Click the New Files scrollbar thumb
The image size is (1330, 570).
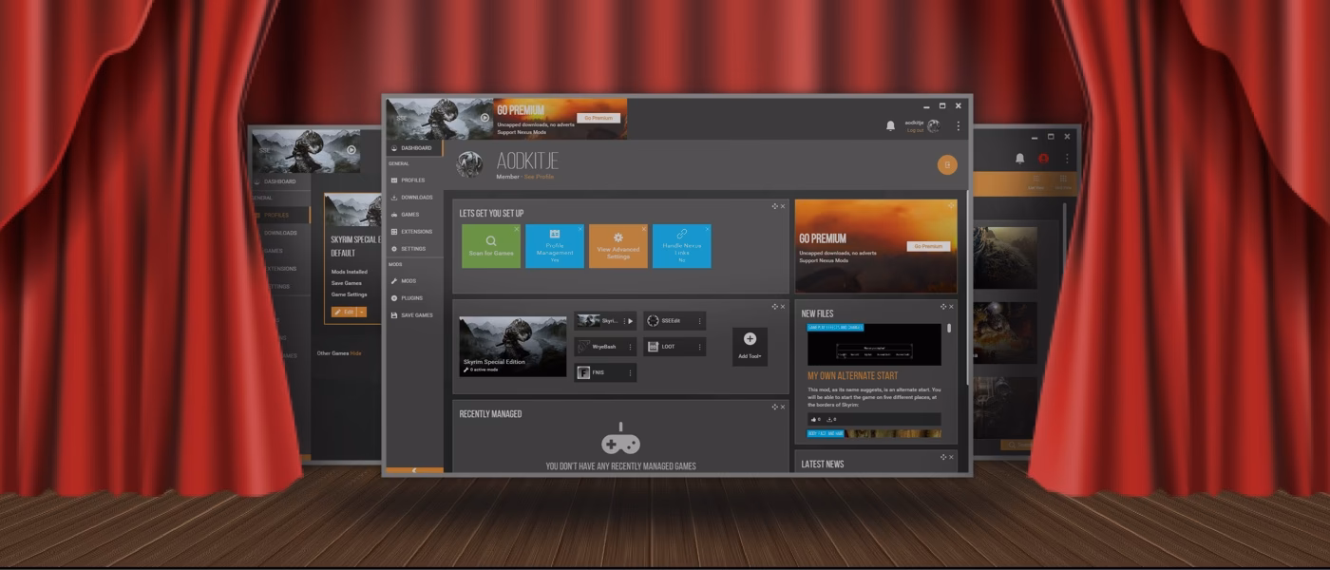coord(949,329)
